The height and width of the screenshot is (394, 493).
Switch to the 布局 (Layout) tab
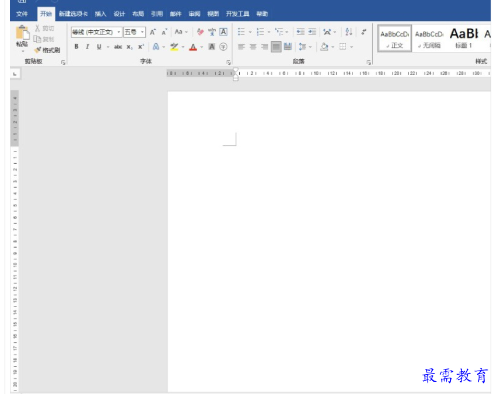tap(138, 14)
